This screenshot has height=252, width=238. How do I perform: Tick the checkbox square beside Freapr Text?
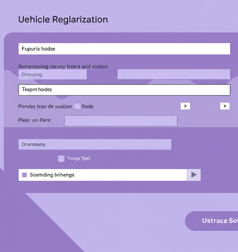(61, 158)
